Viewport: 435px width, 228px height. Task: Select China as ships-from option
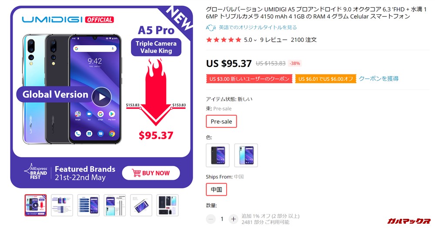click(216, 189)
